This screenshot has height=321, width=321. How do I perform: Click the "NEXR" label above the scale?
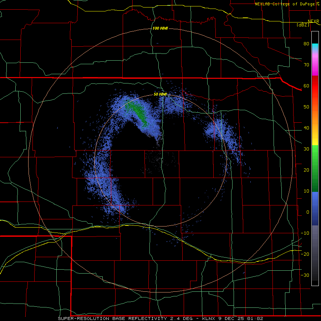tap(314, 21)
